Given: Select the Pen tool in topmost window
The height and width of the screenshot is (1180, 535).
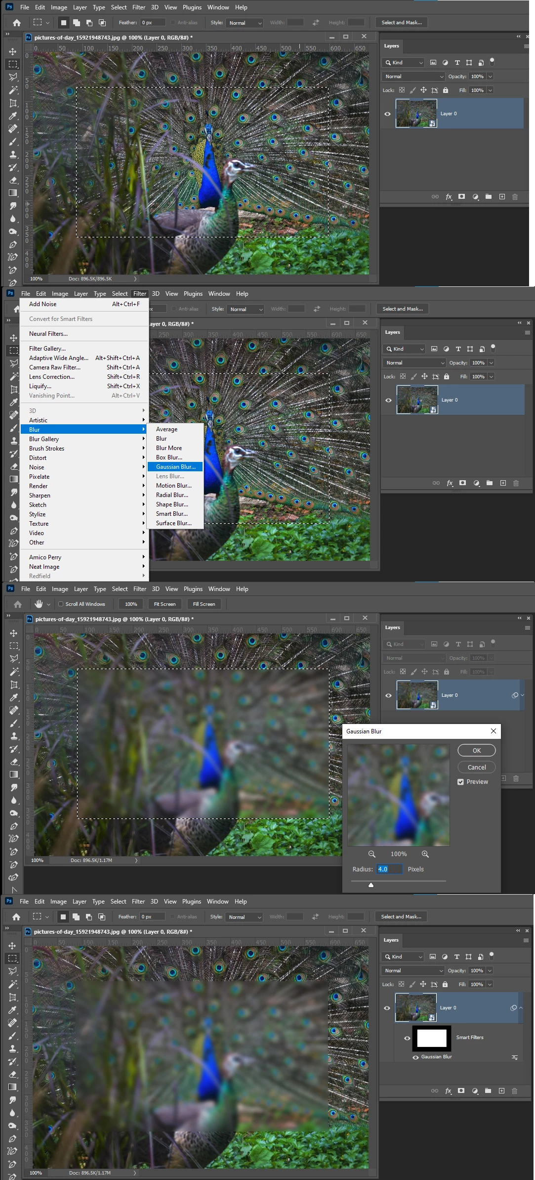Looking at the screenshot, I should pos(13,244).
